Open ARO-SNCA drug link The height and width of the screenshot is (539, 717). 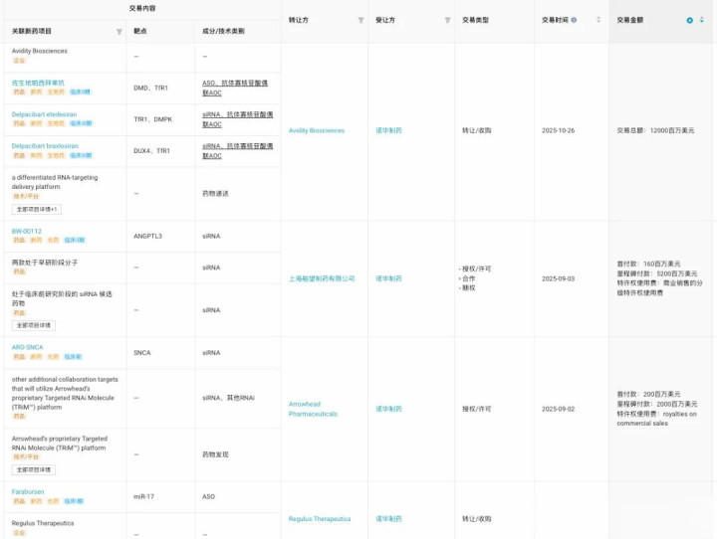pos(28,347)
